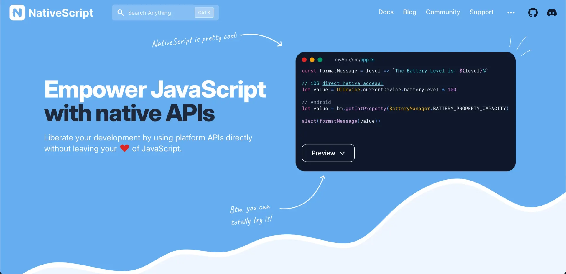Screen dimensions: 566x274
Task: Click the "with native APIs" heading line
Action: click(129, 113)
